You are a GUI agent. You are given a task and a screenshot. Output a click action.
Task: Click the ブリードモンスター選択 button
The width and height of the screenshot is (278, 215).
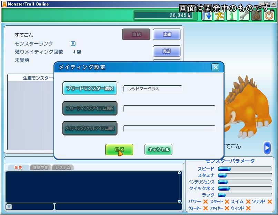click(90, 88)
